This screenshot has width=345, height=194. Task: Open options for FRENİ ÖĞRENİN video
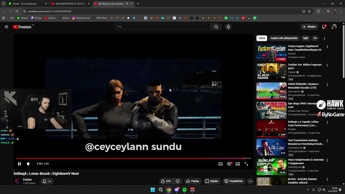(327, 85)
